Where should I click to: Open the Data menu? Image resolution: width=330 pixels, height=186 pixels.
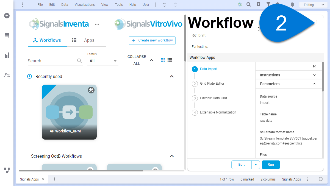[x=65, y=5]
